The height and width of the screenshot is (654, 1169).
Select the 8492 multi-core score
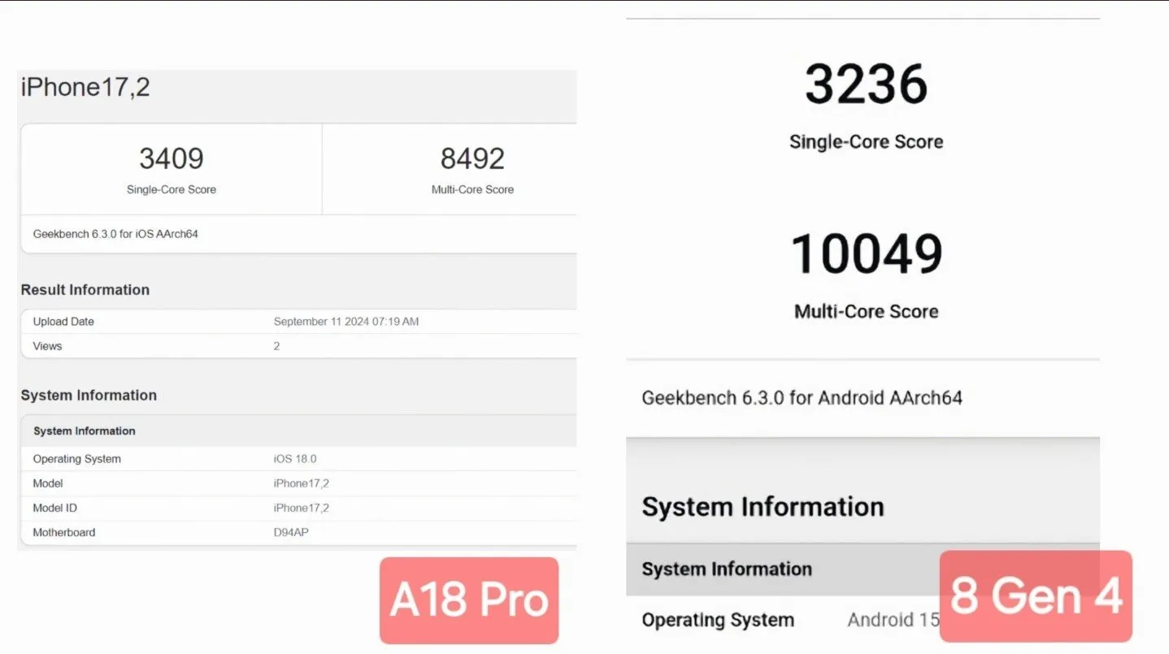pos(472,158)
